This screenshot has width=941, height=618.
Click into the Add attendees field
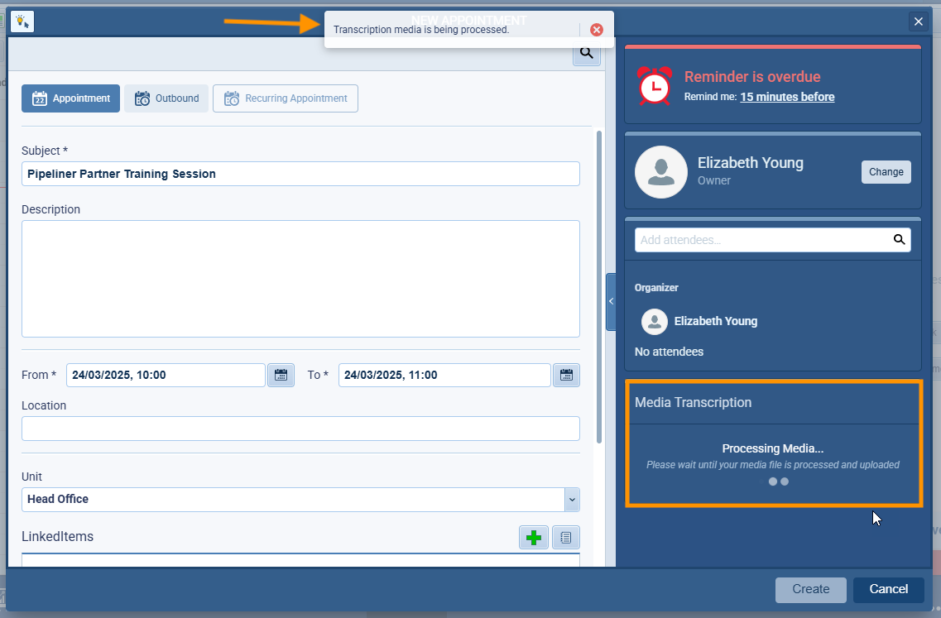(761, 240)
